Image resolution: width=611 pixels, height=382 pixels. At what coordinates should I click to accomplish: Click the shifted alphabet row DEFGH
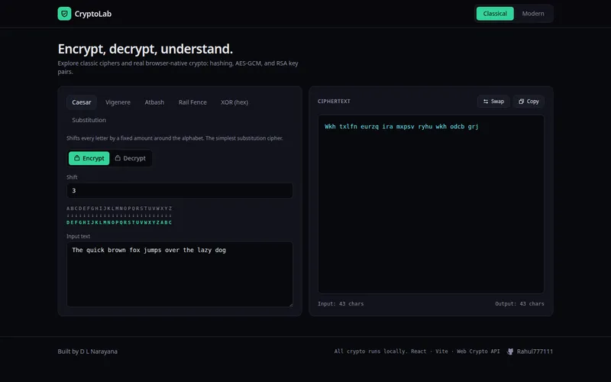(119, 222)
